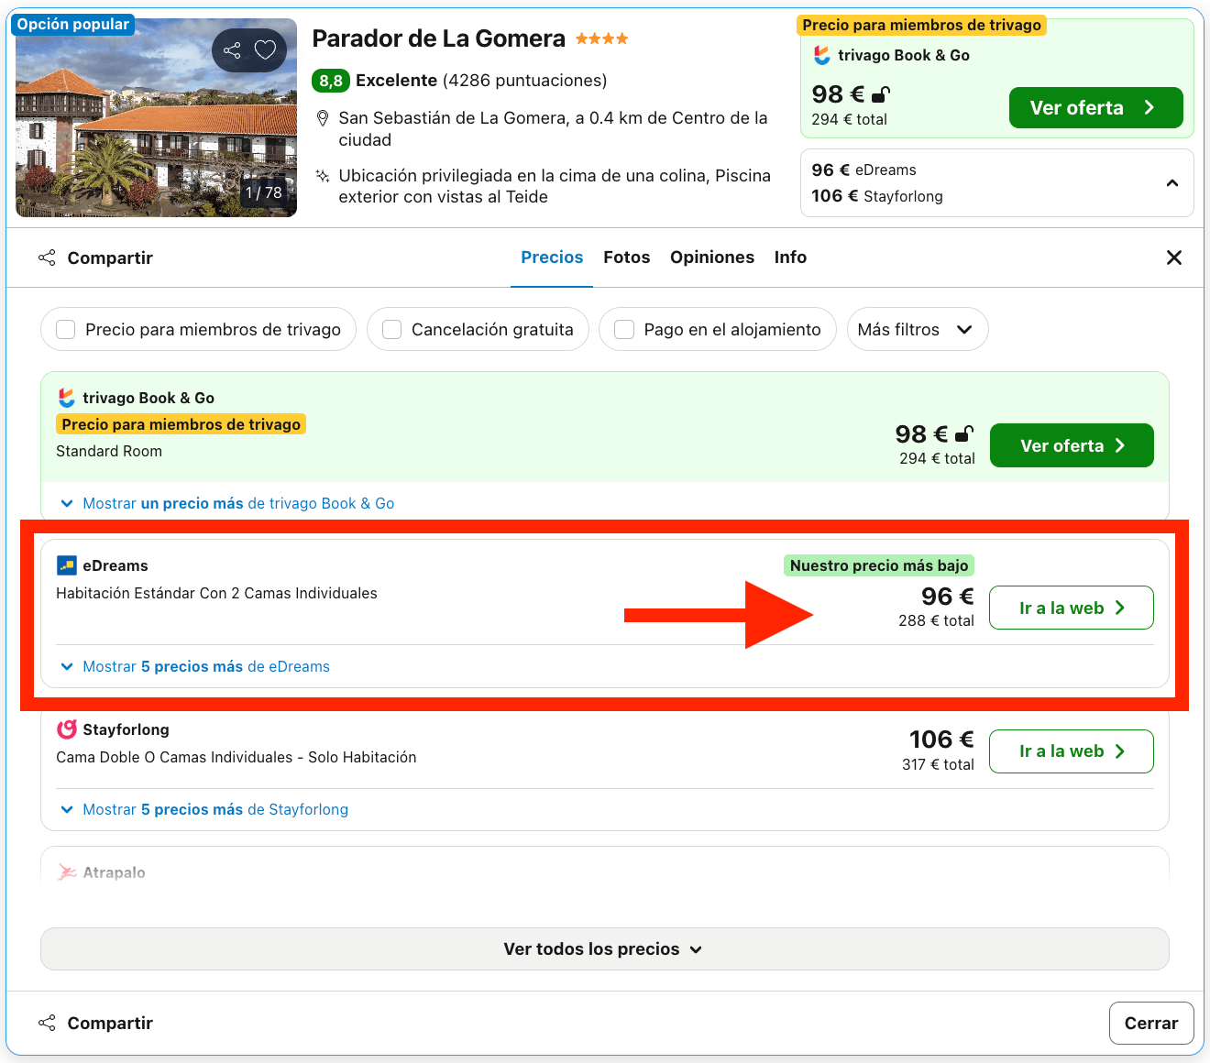Collapse the eDreams and Stayforlong price summary
The image size is (1210, 1063).
pyautogui.click(x=1172, y=183)
